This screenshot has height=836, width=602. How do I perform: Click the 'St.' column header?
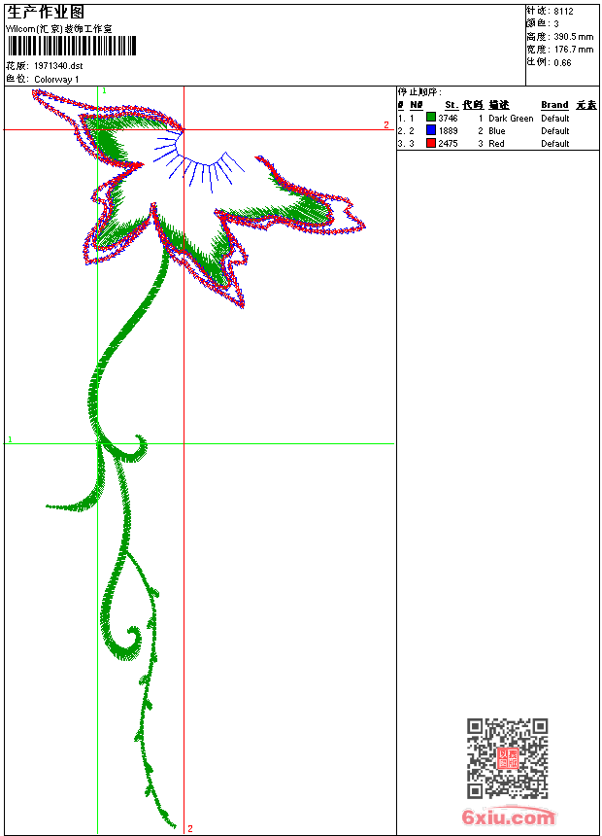tap(451, 105)
